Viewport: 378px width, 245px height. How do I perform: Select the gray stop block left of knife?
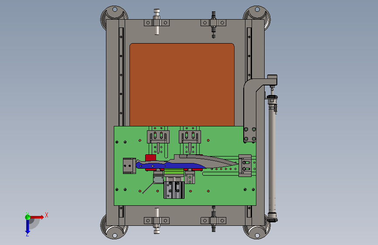tap(129, 166)
